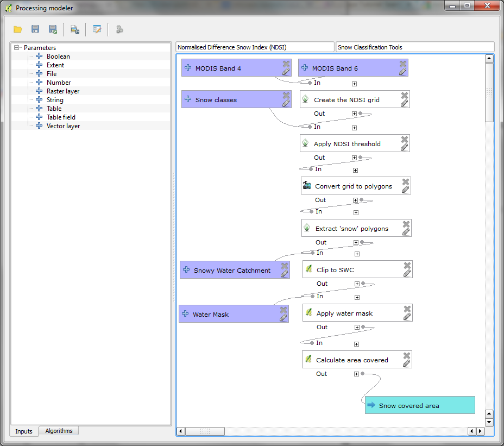The width and height of the screenshot is (504, 446).
Task: Collapse the Parameters tree node
Action: [17, 48]
